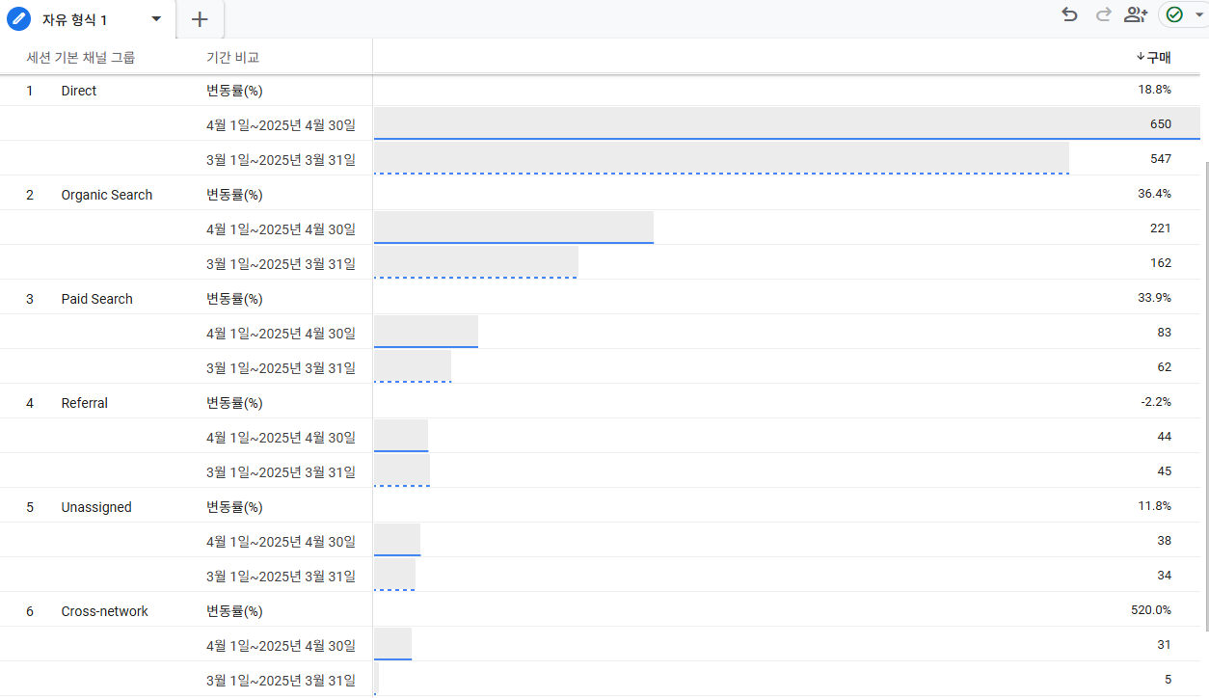This screenshot has width=1209, height=698.
Task: Click the 세션 기본 채널 그룹 column header
Action: pyautogui.click(x=81, y=57)
